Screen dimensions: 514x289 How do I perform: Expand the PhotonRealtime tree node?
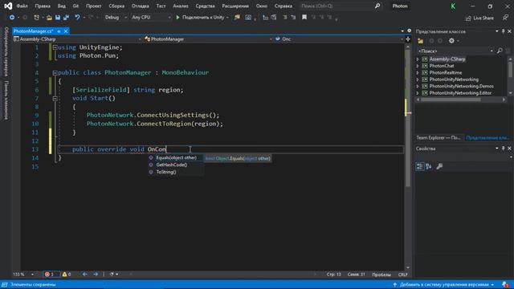click(418, 73)
